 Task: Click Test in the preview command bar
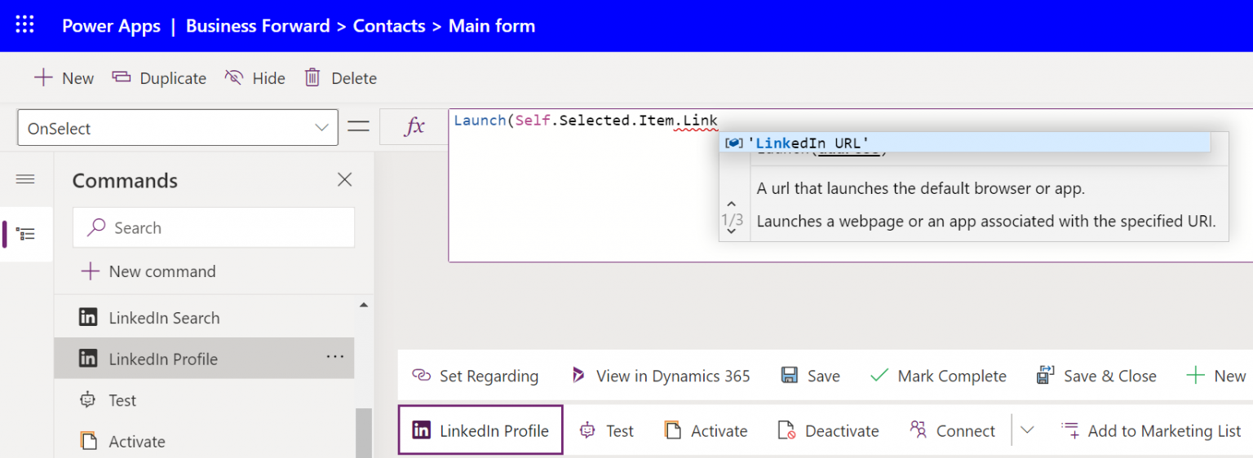click(607, 430)
